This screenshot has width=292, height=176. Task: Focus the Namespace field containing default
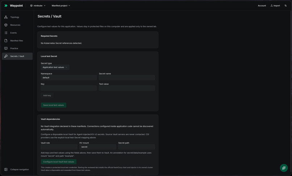[69, 78]
